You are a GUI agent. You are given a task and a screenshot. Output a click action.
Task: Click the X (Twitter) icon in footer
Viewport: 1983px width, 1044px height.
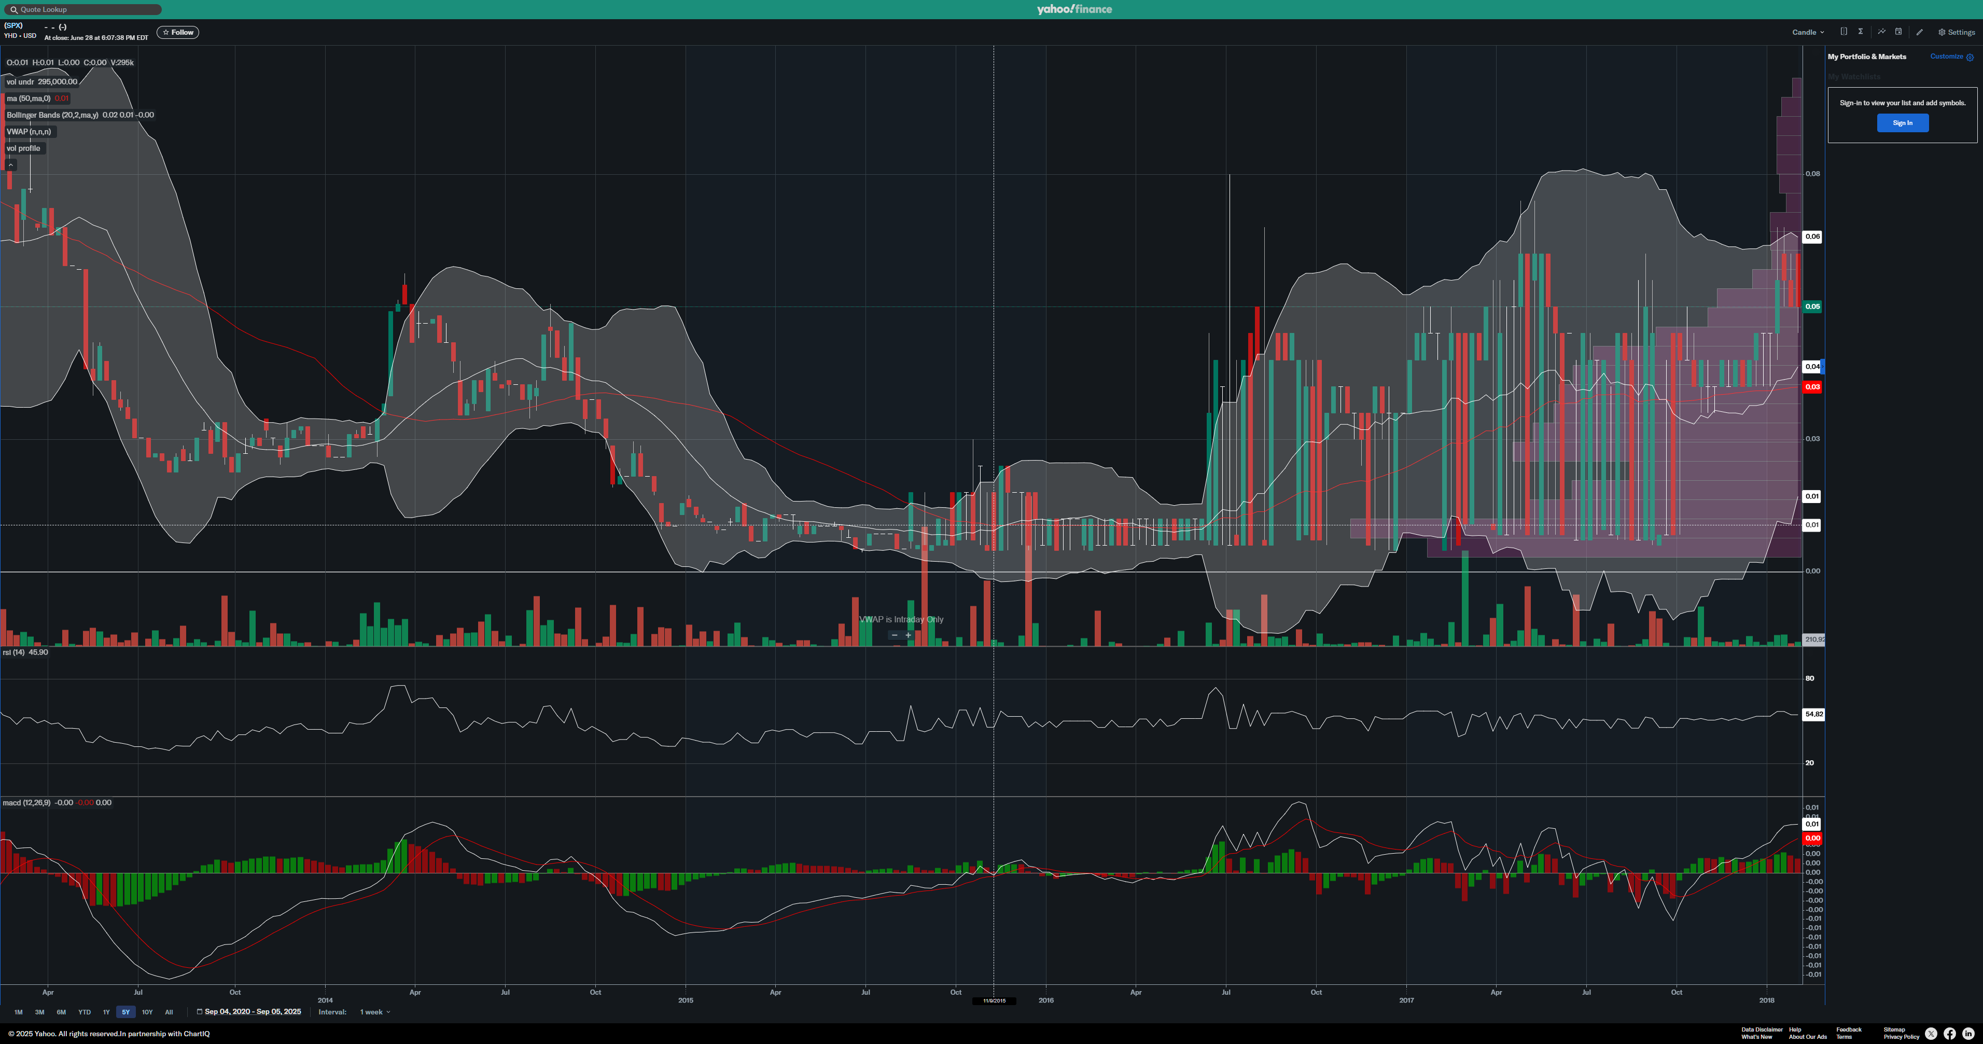(x=1931, y=1033)
